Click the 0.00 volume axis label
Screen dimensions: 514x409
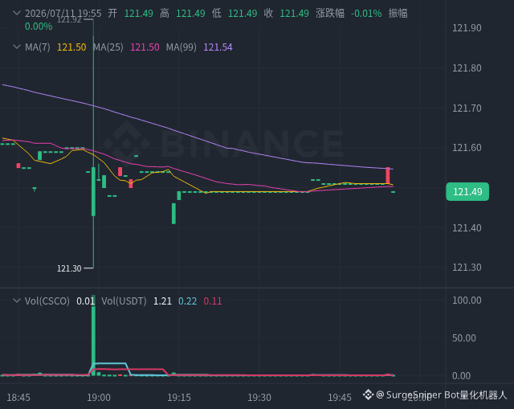pyautogui.click(x=461, y=376)
